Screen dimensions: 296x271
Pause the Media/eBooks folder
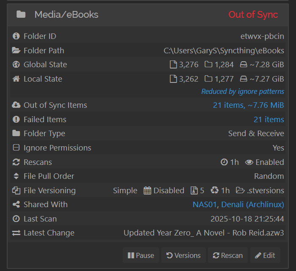141,255
